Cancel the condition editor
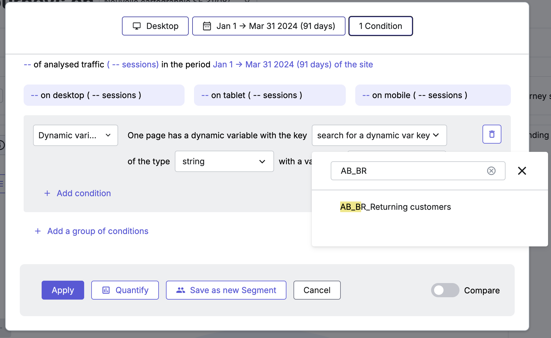The width and height of the screenshot is (551, 338). 317,290
